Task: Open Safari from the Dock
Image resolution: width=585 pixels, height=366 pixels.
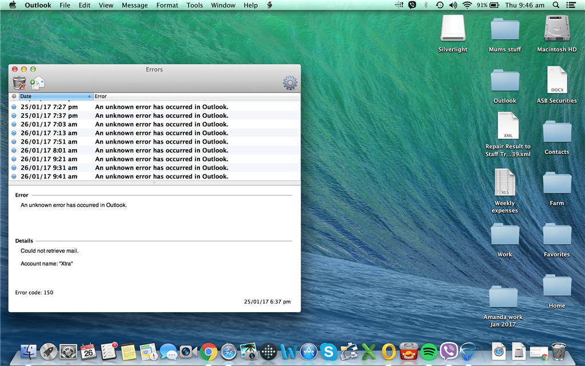Action: tap(229, 352)
